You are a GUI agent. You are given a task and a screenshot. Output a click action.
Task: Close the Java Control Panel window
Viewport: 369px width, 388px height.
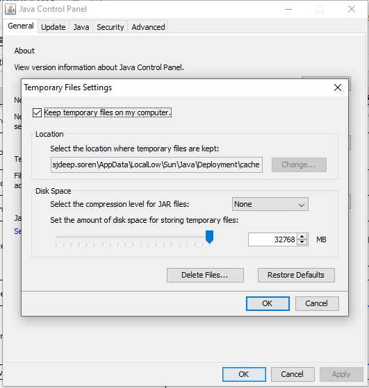(x=352, y=10)
